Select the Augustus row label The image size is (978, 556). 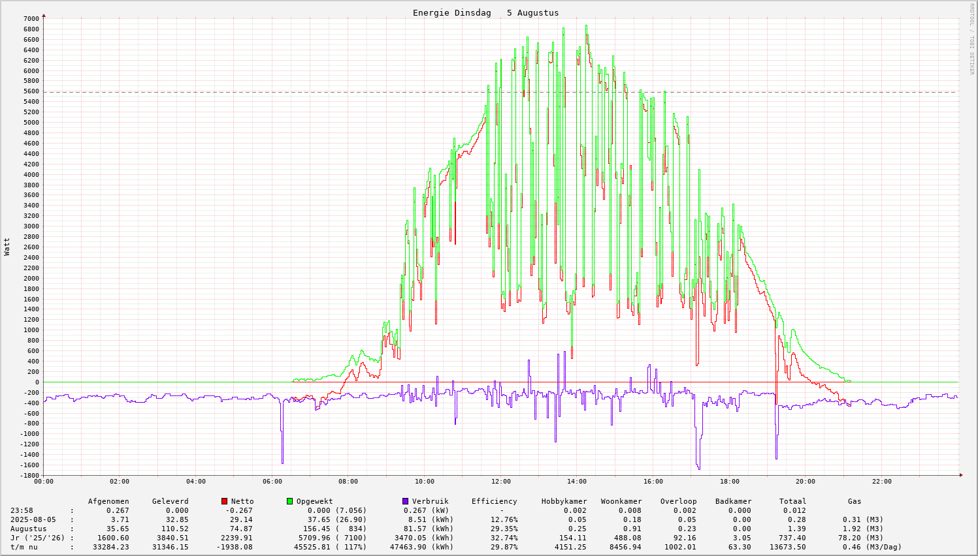coord(28,529)
